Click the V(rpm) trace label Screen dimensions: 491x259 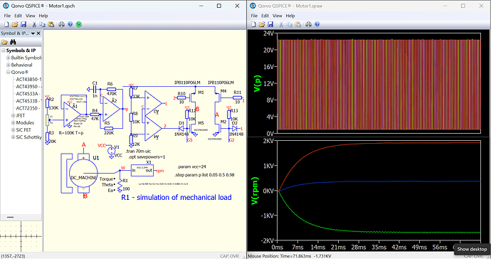coord(255,191)
